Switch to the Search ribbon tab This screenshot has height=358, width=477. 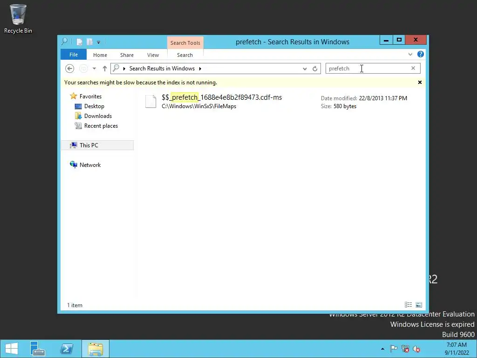tap(185, 55)
